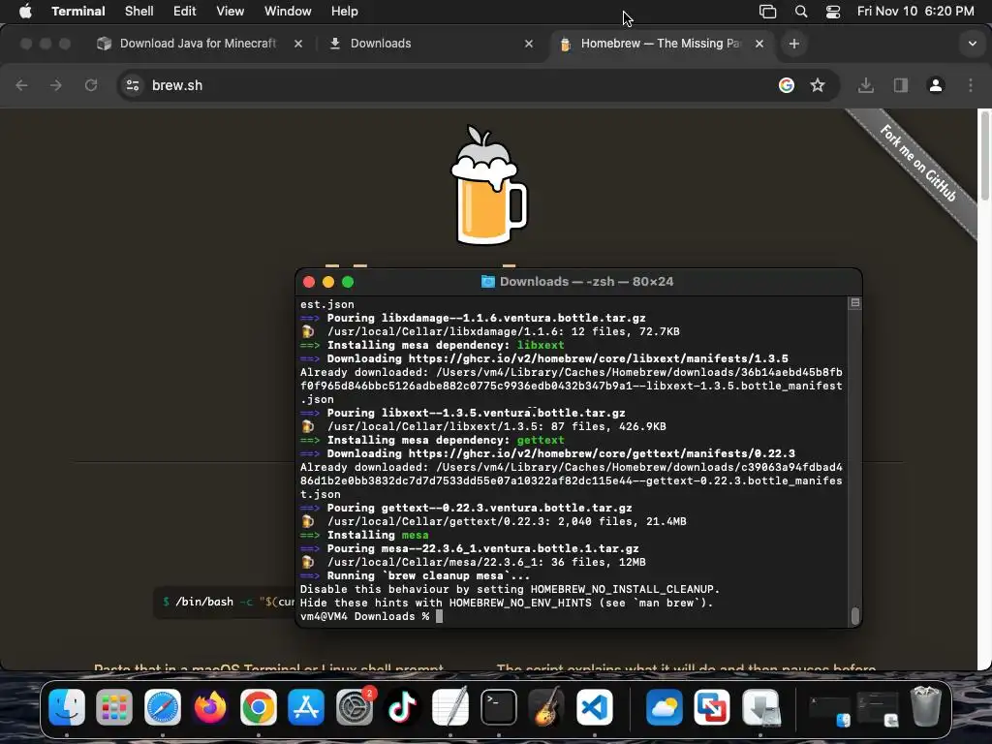
Task: Open the Window menu
Action: coord(288,11)
